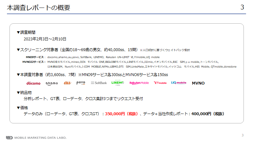Image resolution: width=253 pixels, height=142 pixels.
Task: Click the heading ▼調査期間
Action: 26,33
